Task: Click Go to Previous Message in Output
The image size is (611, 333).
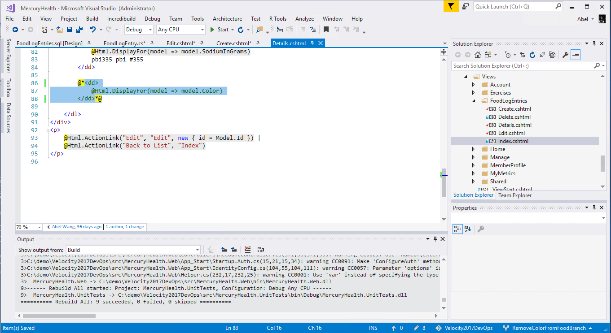Action: pyautogui.click(x=224, y=250)
